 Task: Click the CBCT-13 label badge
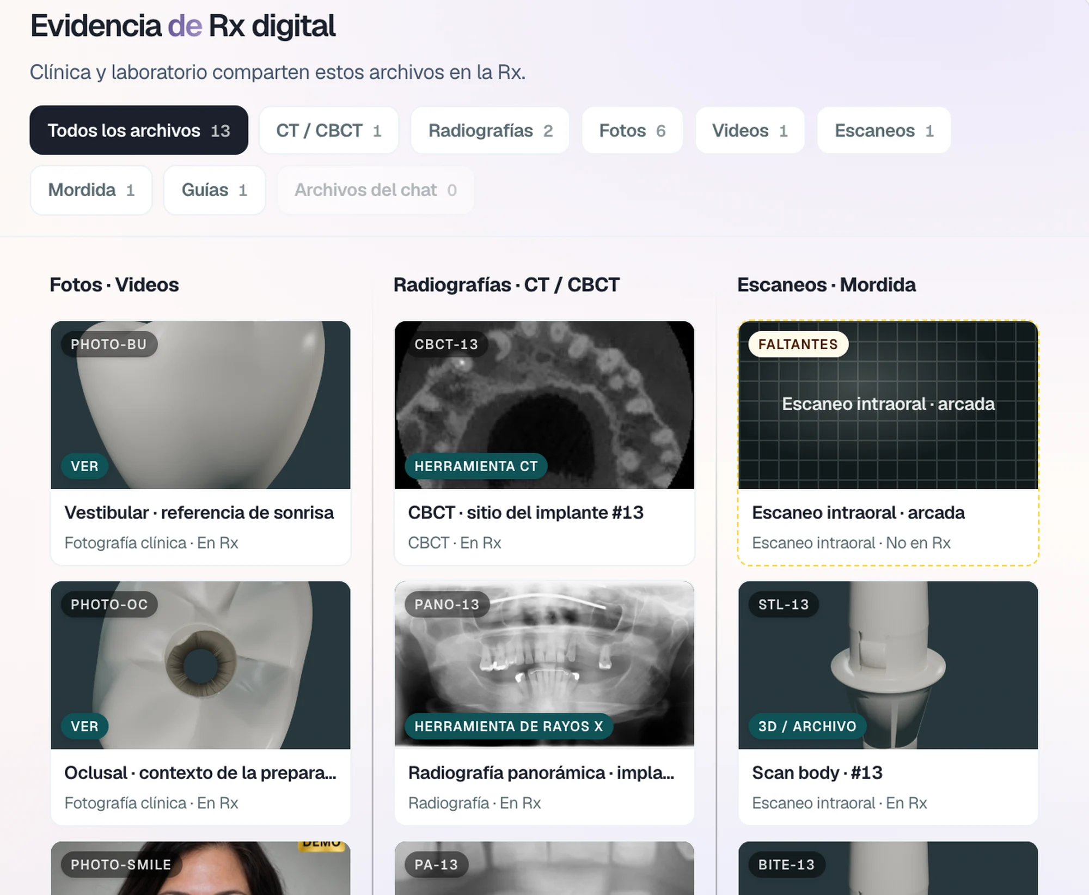pyautogui.click(x=446, y=344)
